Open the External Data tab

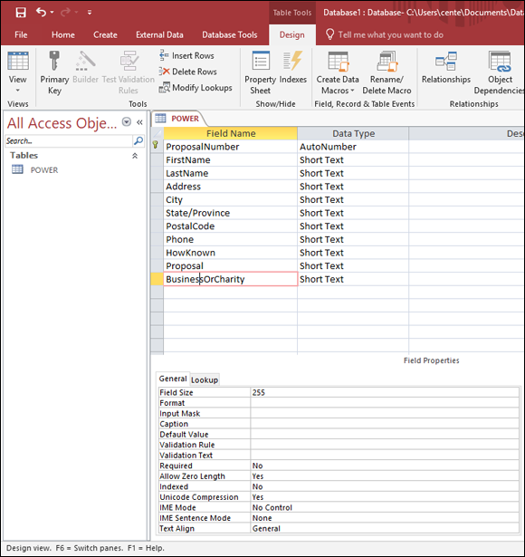point(159,34)
